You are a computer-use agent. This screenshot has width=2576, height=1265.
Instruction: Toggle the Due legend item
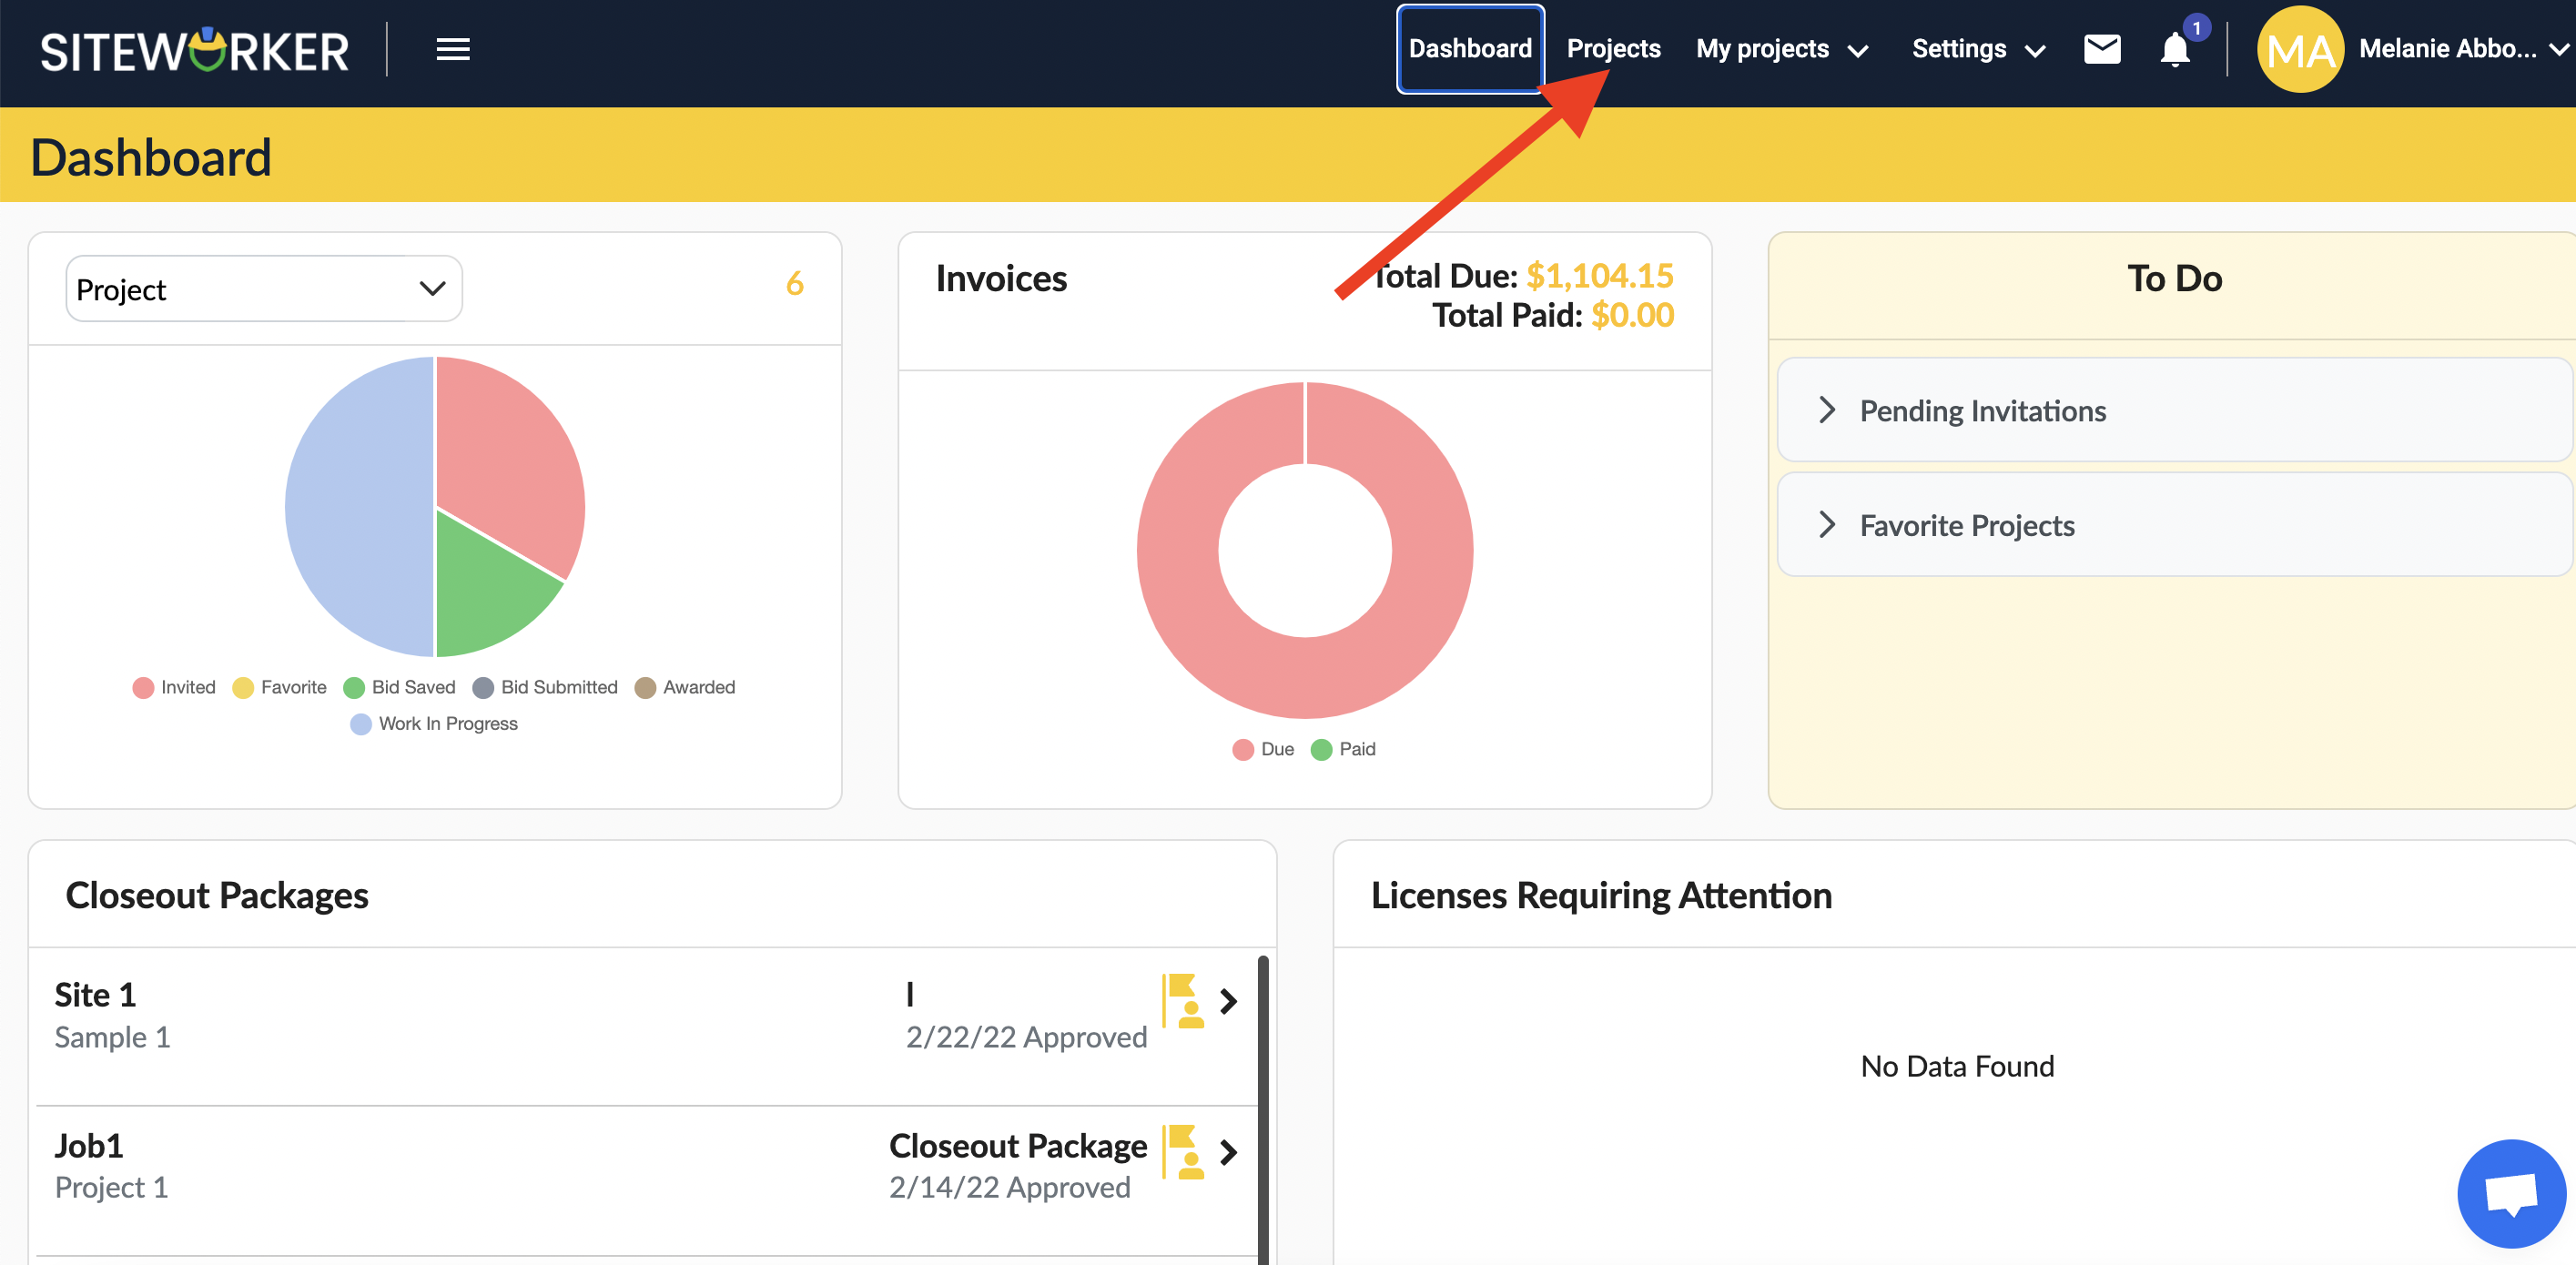(1263, 749)
